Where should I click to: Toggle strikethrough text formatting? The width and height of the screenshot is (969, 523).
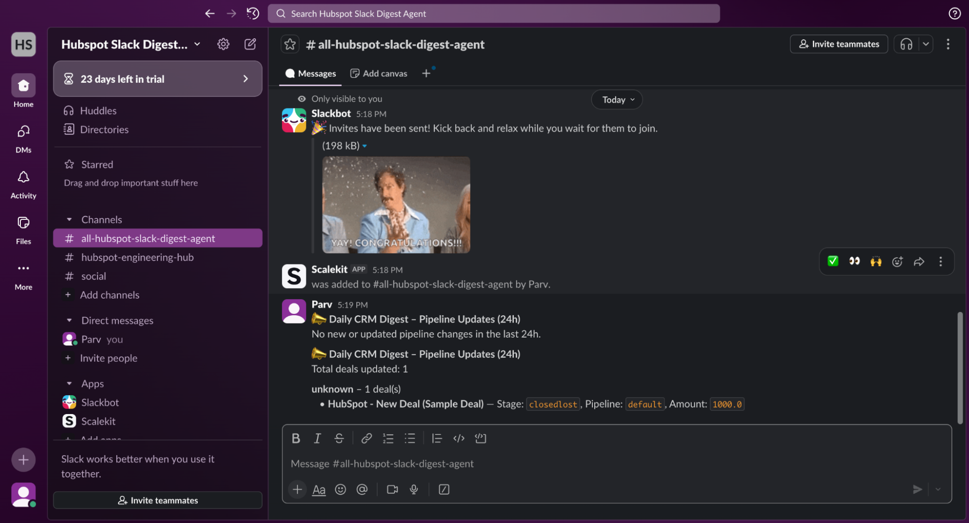coord(339,438)
